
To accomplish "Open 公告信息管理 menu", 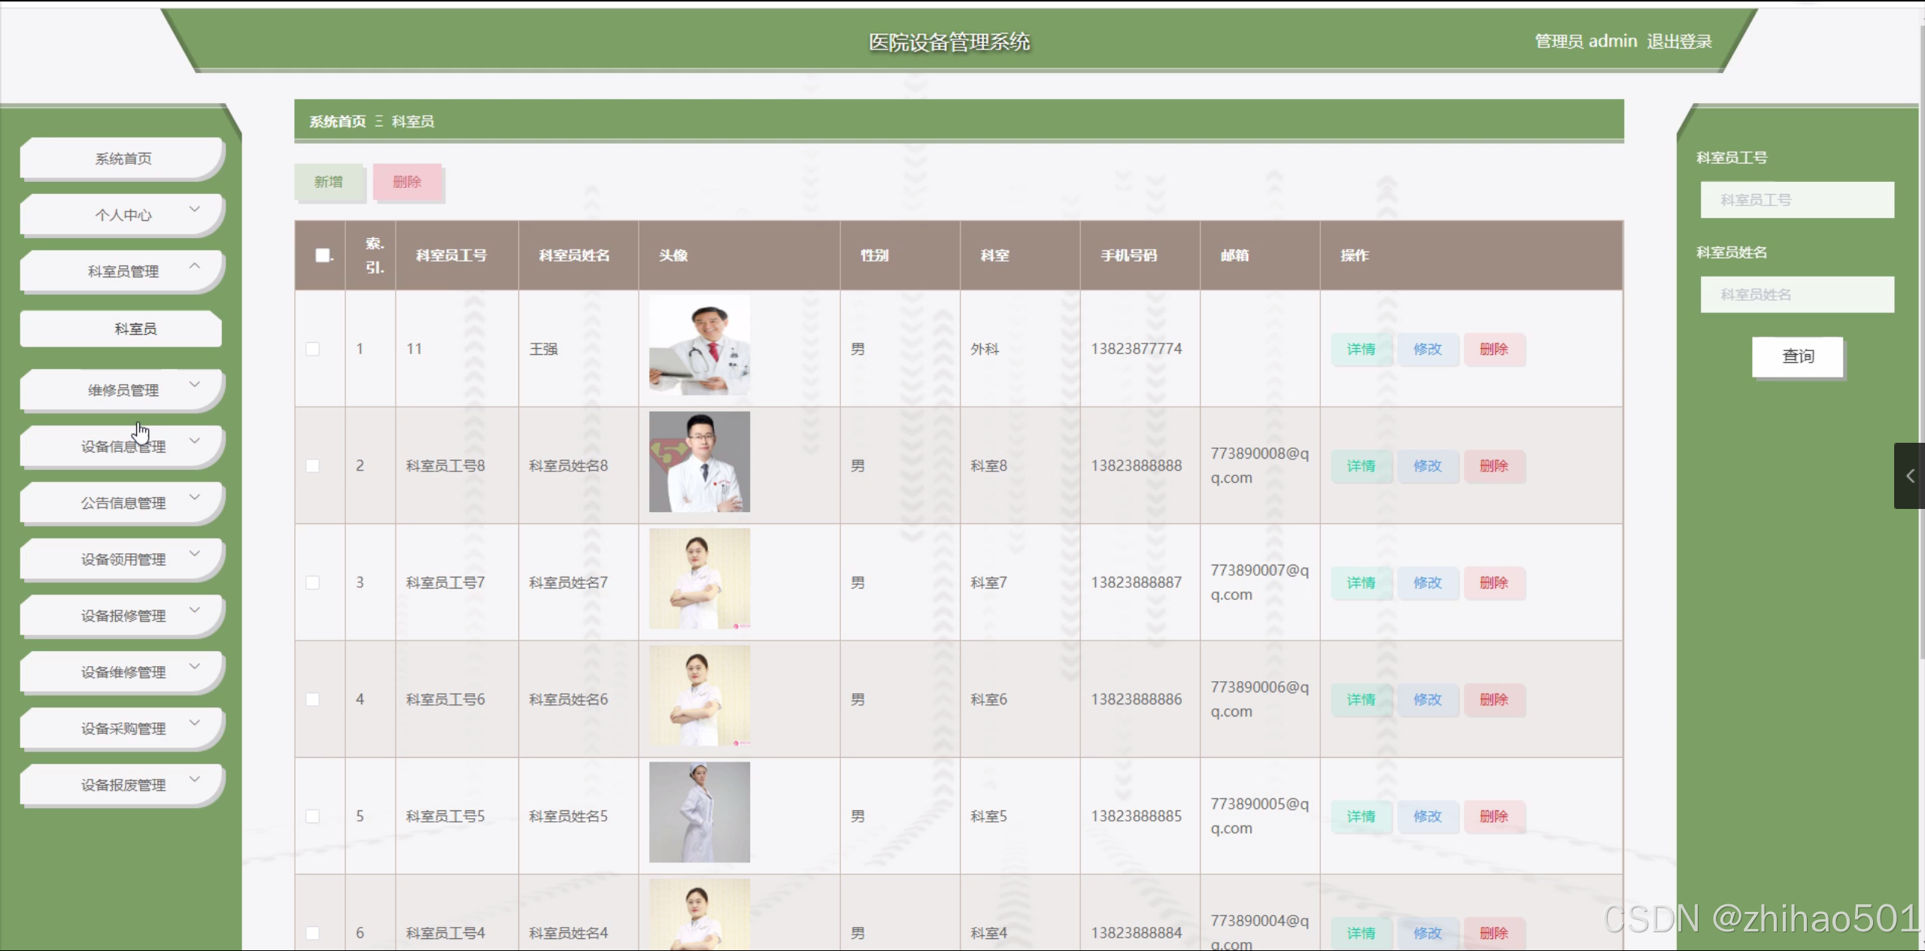I will pyautogui.click(x=123, y=503).
